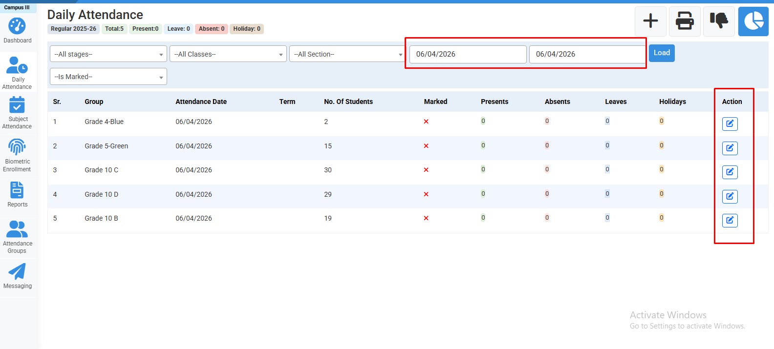Click the start date field 06/04/2026
Screen dimensions: 774x349
[x=468, y=54]
